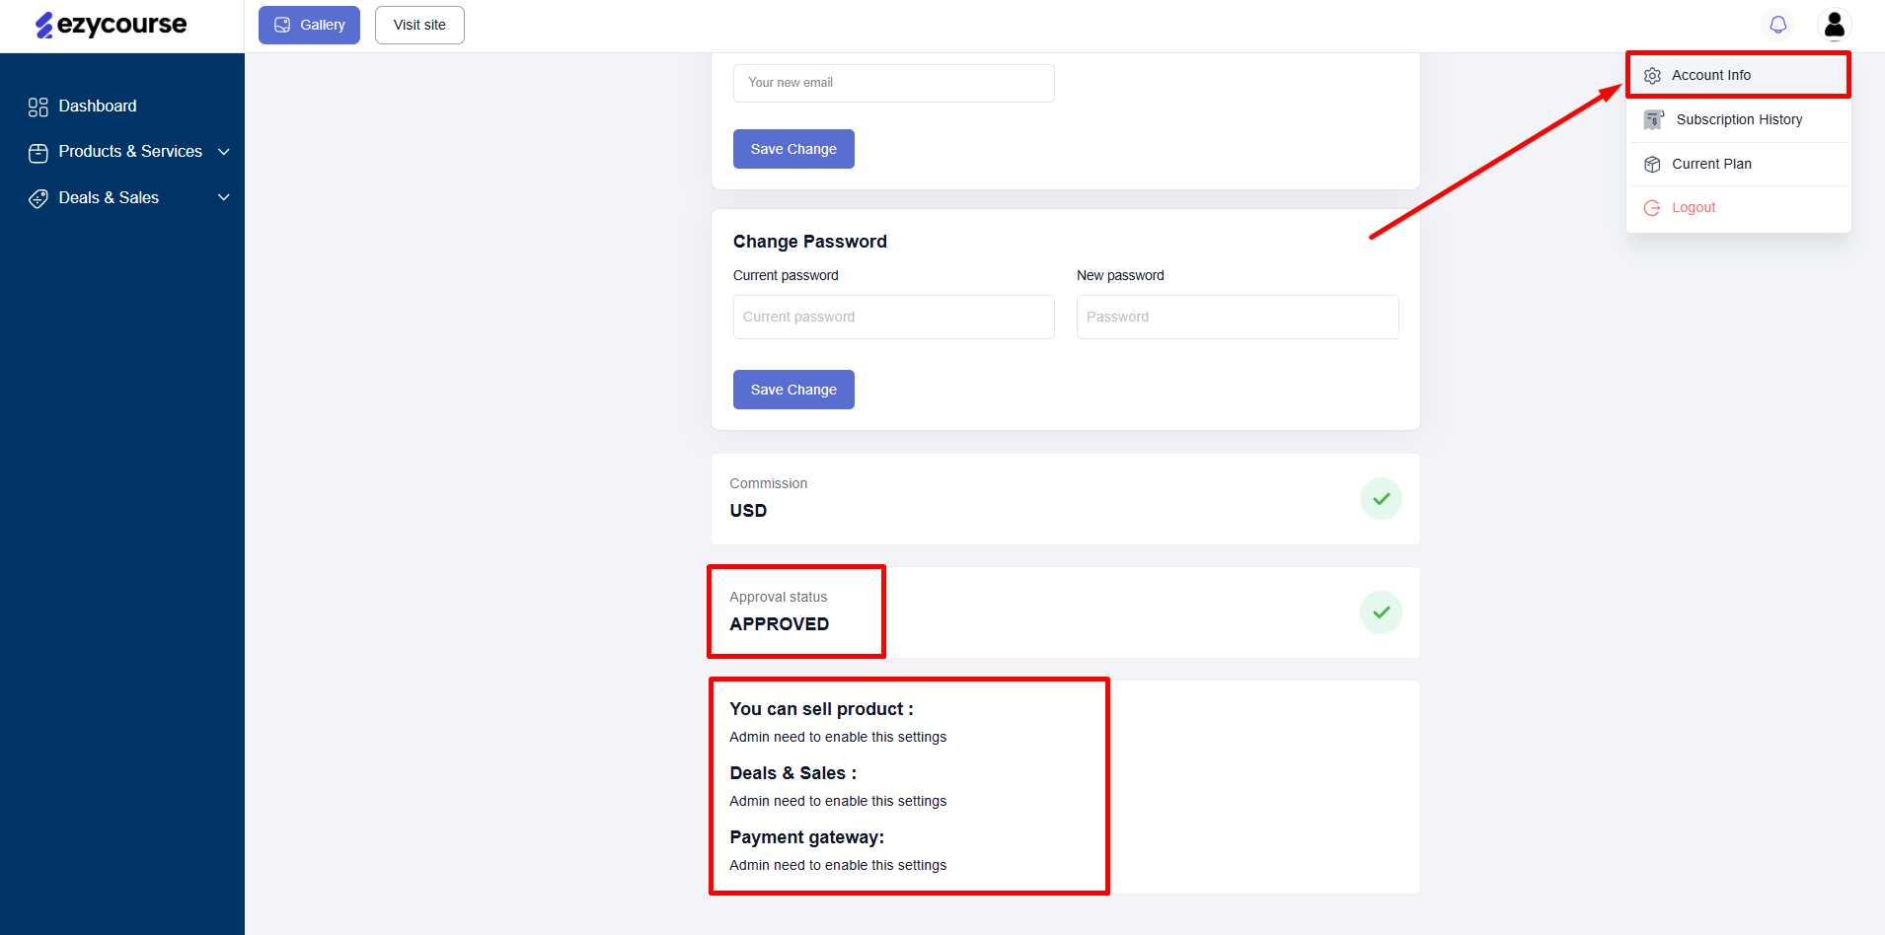
Task: Click the Visit site button
Action: [x=419, y=25]
